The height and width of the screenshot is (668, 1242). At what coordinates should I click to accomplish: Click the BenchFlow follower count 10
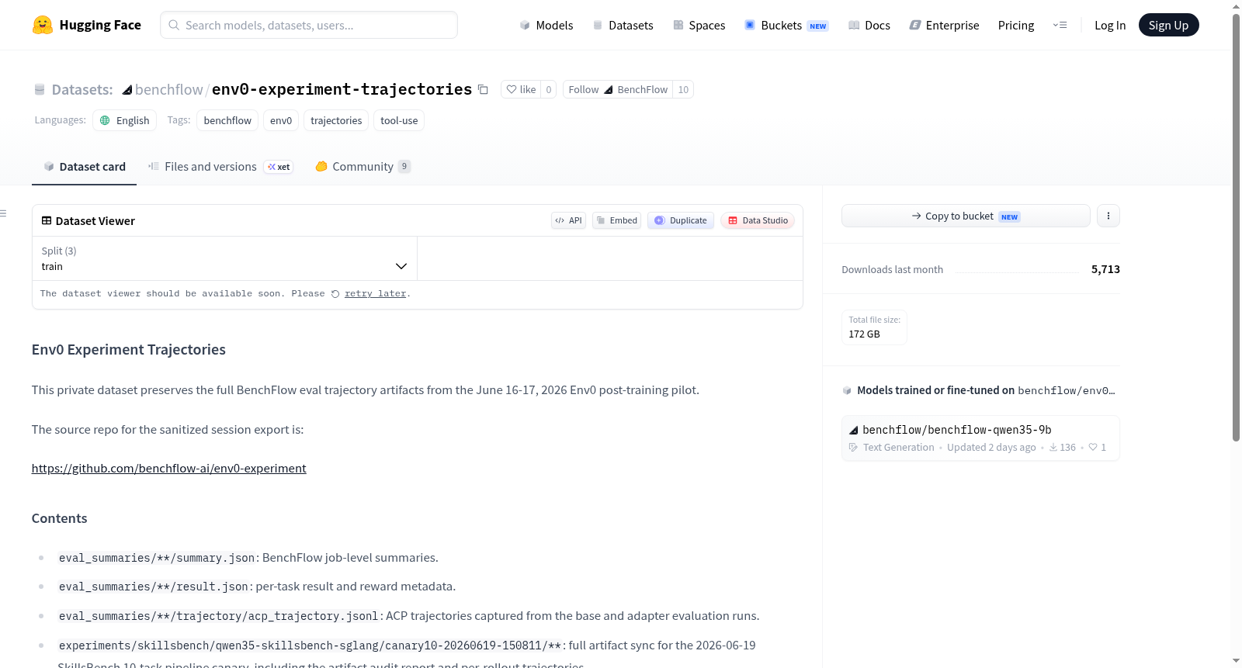pos(683,89)
